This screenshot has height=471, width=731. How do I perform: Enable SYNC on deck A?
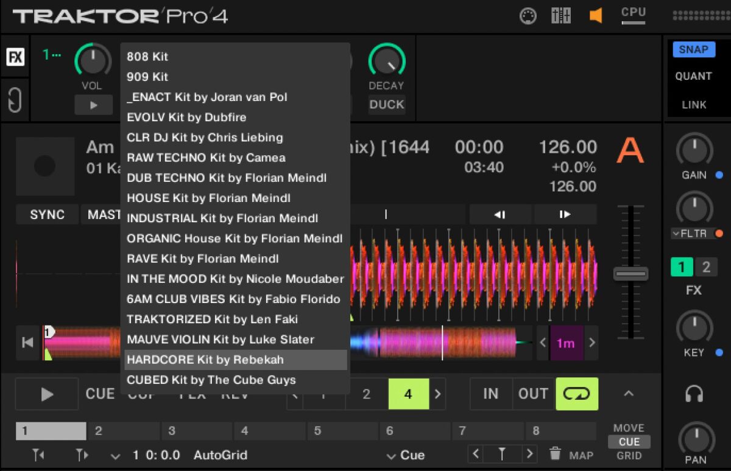(x=47, y=215)
